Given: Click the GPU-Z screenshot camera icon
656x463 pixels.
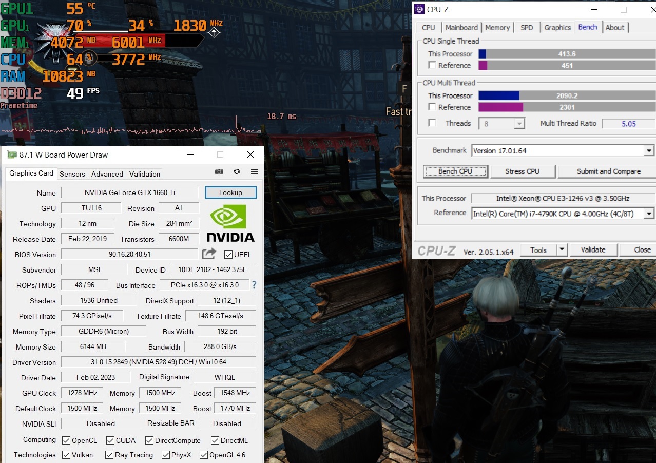Looking at the screenshot, I should tap(219, 172).
